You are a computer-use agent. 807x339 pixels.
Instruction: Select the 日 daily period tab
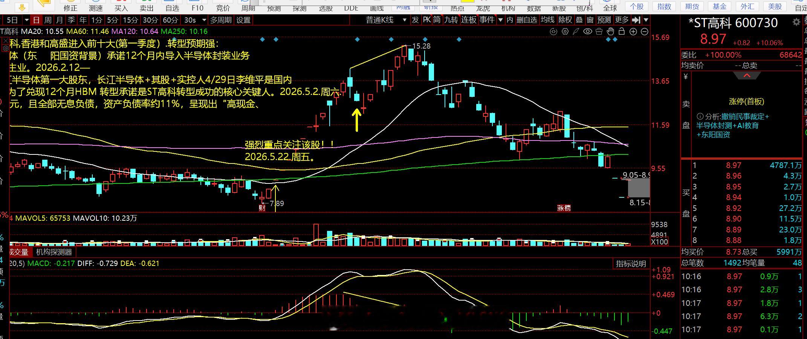(x=36, y=20)
